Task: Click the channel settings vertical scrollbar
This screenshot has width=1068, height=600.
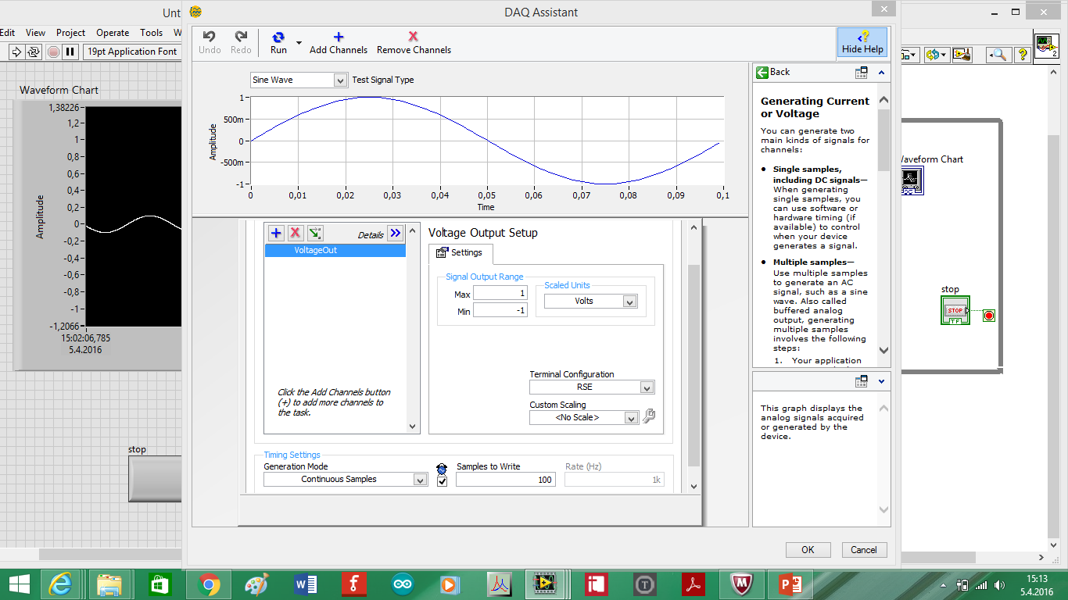Action: coord(693,366)
